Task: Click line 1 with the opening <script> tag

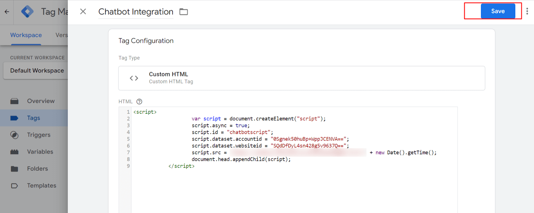Action: click(x=145, y=112)
